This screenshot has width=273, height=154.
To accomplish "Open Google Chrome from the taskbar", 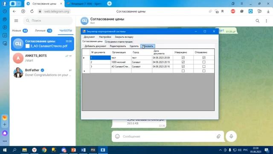I will pos(44,150).
